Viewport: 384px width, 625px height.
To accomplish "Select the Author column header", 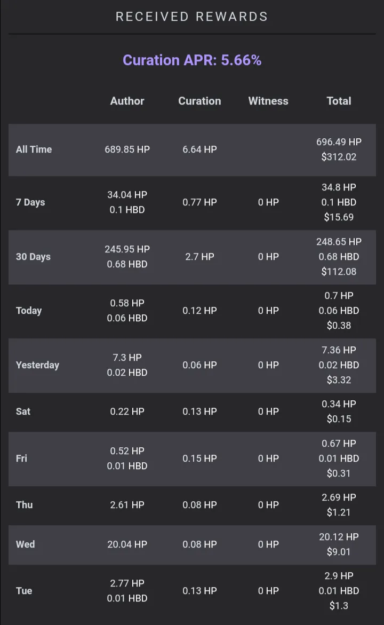I will click(127, 101).
